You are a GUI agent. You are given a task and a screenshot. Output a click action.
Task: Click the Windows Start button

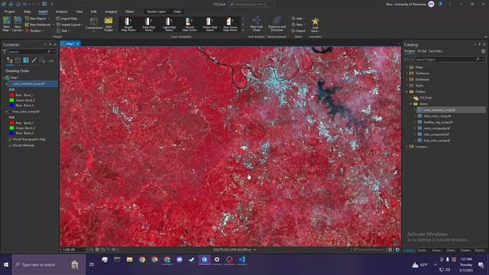tap(6, 264)
